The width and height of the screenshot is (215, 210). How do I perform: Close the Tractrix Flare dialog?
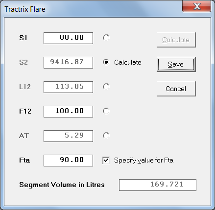[x=197, y=6]
